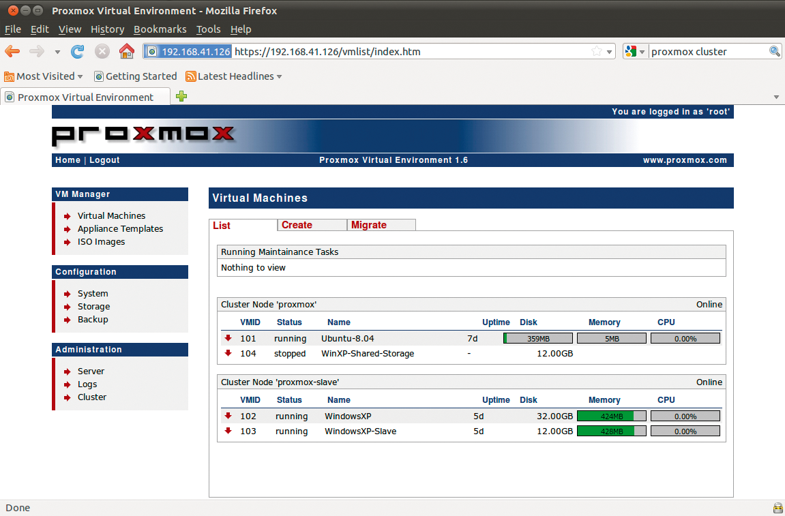Click the red arrow icon for VM 104
The image size is (785, 516).
tap(228, 353)
